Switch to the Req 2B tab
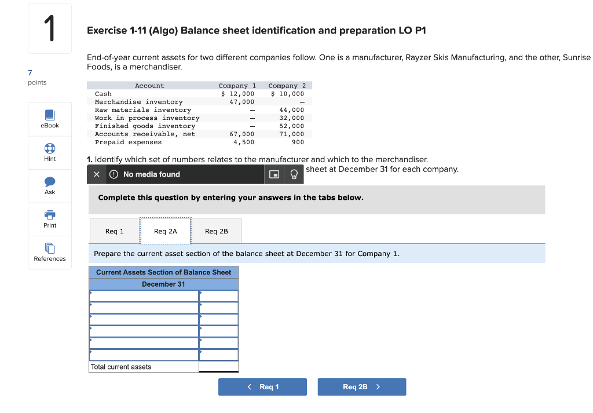This screenshot has height=413, width=593. point(216,231)
